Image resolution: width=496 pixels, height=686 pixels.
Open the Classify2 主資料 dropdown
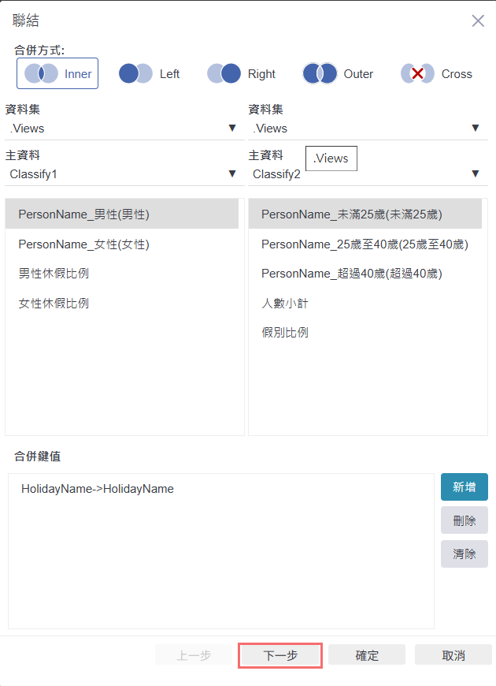tap(475, 173)
